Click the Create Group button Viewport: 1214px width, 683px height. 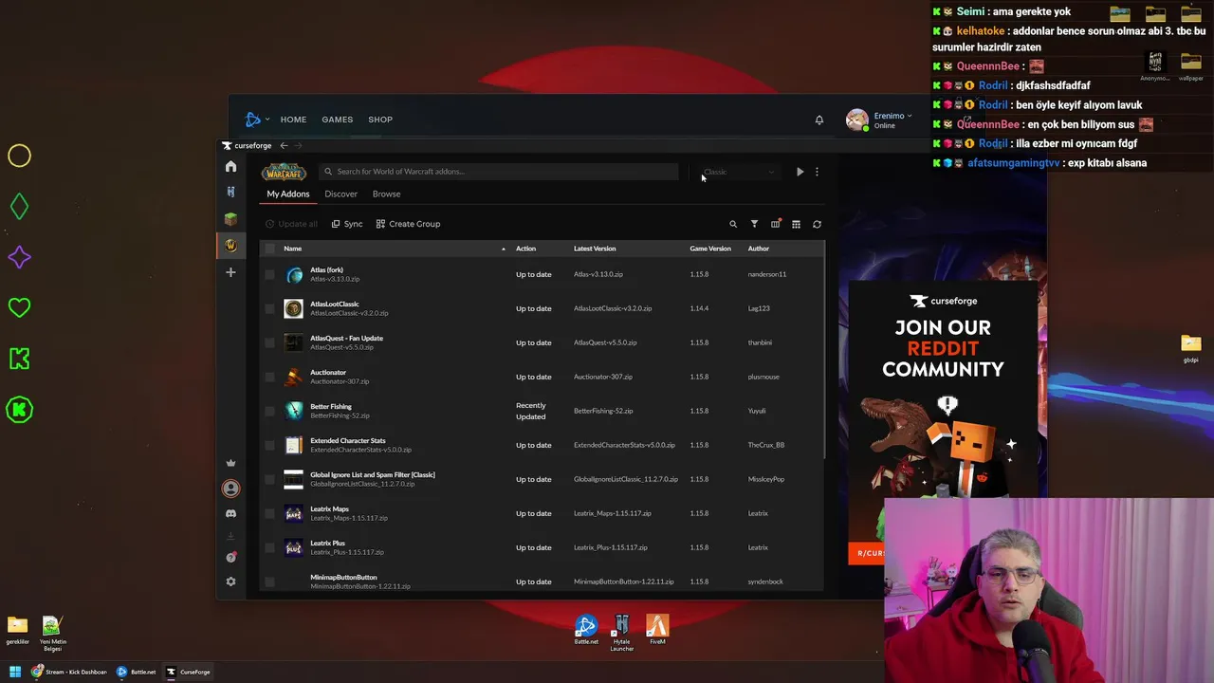pos(408,224)
